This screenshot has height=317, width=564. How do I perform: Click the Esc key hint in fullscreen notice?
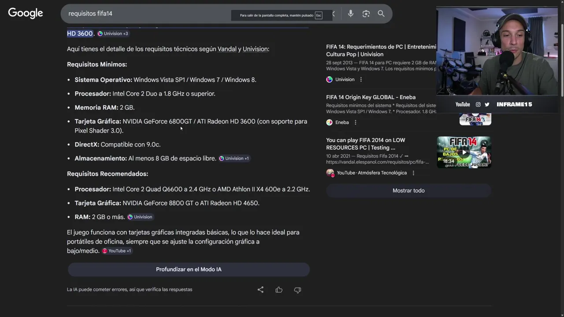[x=319, y=15]
